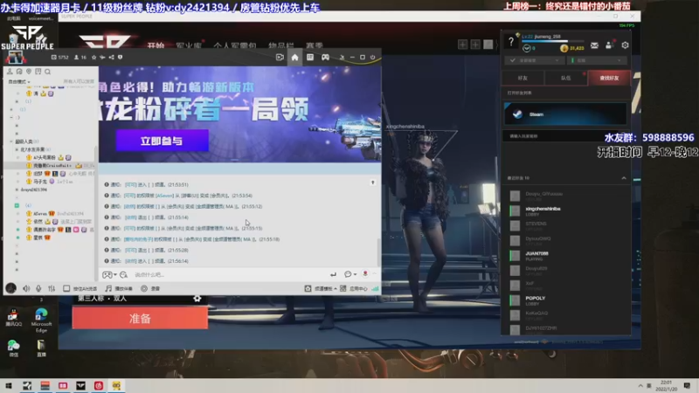Viewport: 699px width, 393px height.
Task: Click the player nickname search field
Action: [x=565, y=136]
